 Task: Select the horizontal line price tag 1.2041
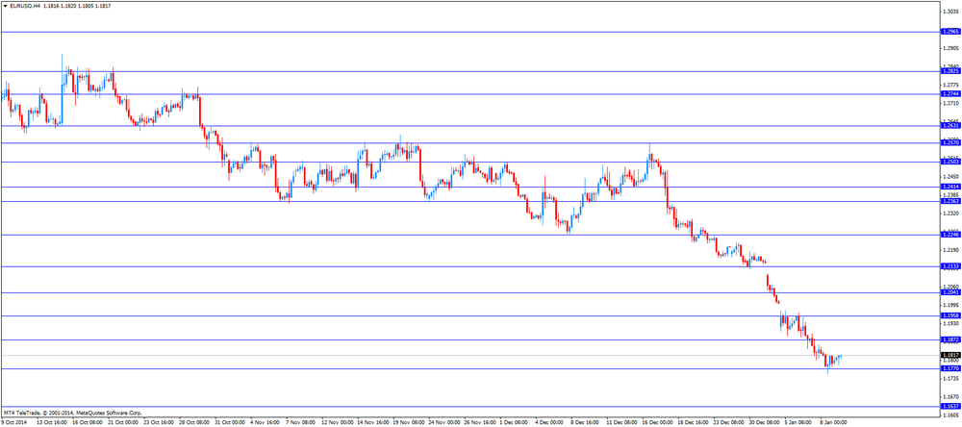[x=950, y=292]
